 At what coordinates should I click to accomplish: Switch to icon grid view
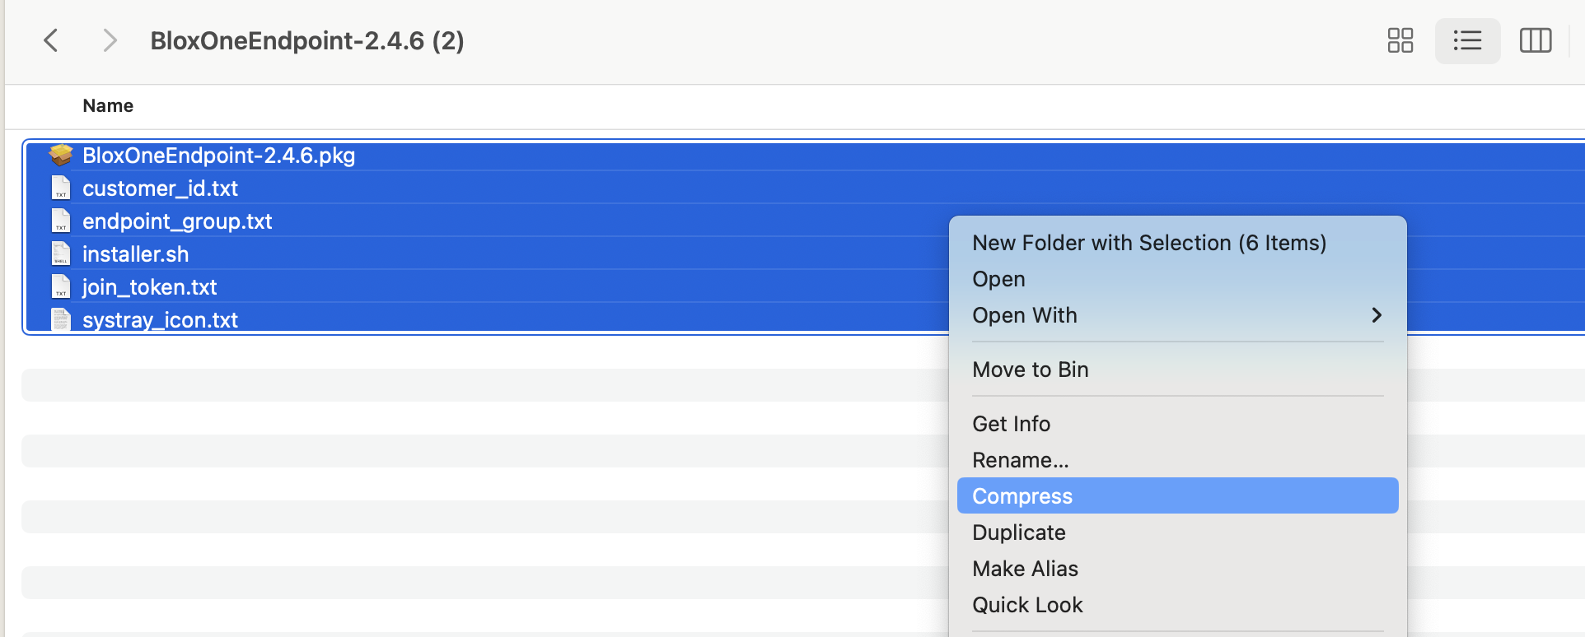[x=1400, y=40]
